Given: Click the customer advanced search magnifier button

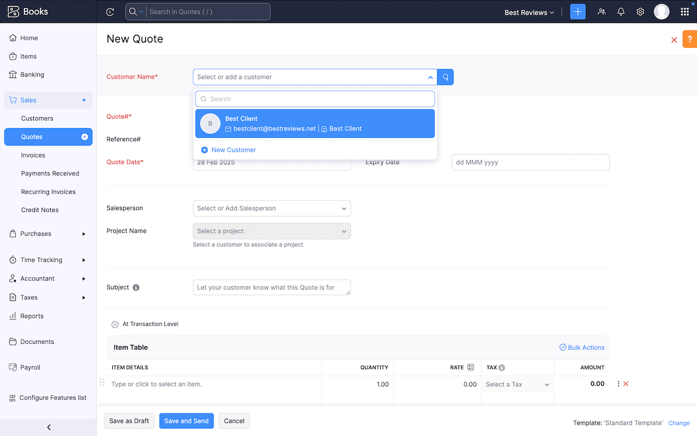Looking at the screenshot, I should click(445, 77).
